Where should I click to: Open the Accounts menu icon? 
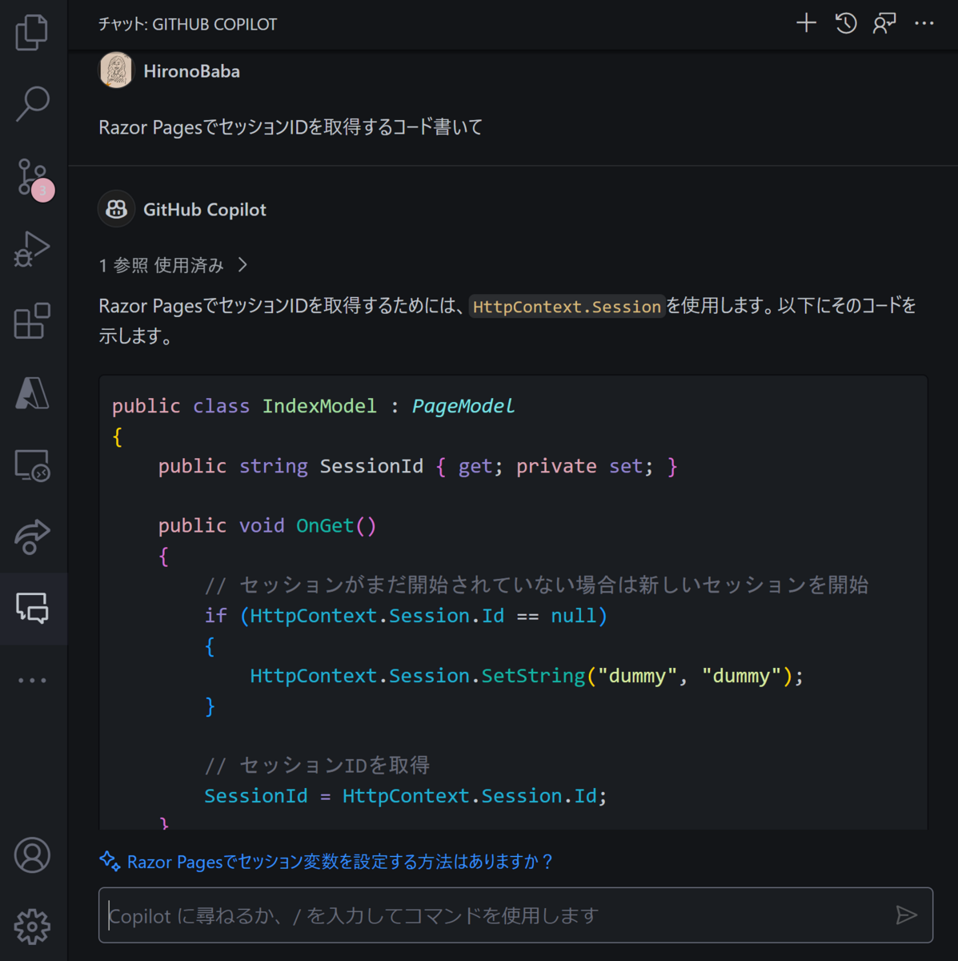pos(32,855)
